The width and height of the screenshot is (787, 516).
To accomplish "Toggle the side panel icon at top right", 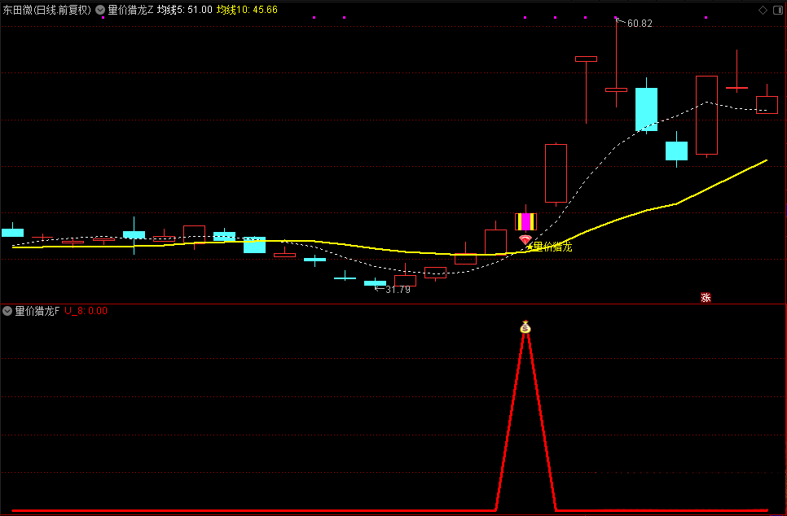I will tap(778, 10).
